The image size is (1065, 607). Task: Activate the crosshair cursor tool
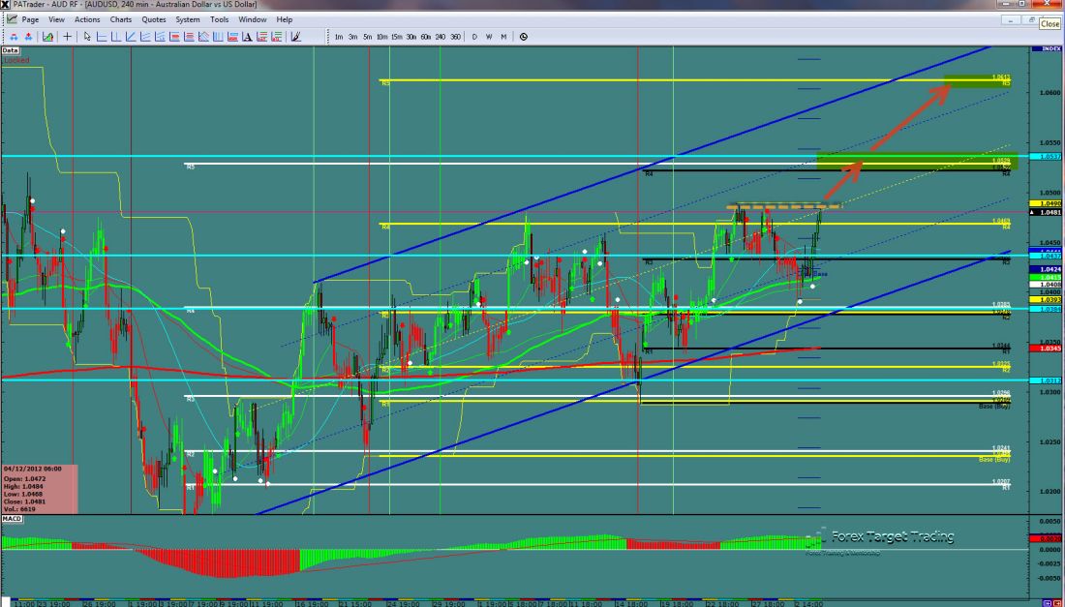(68, 37)
